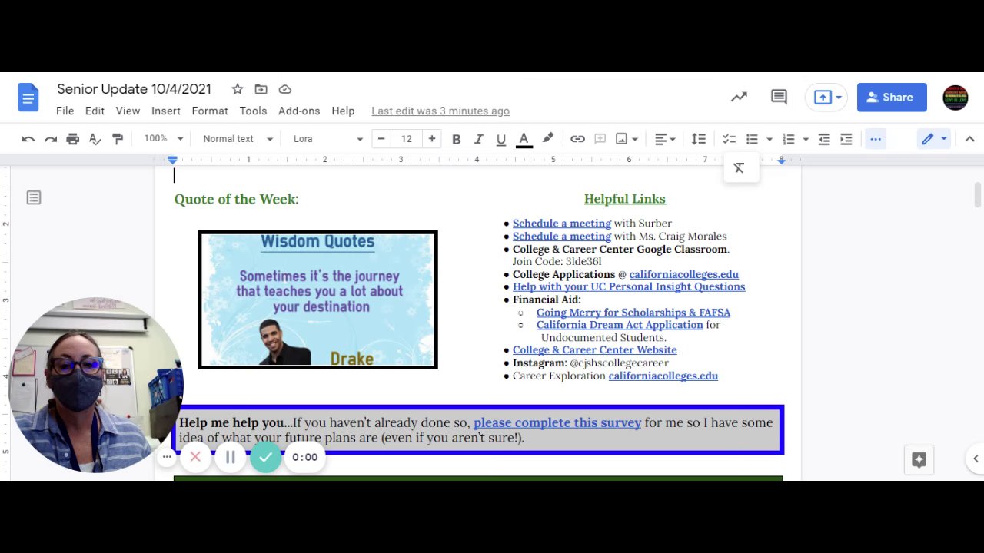Star the Senior Update document

pos(238,89)
